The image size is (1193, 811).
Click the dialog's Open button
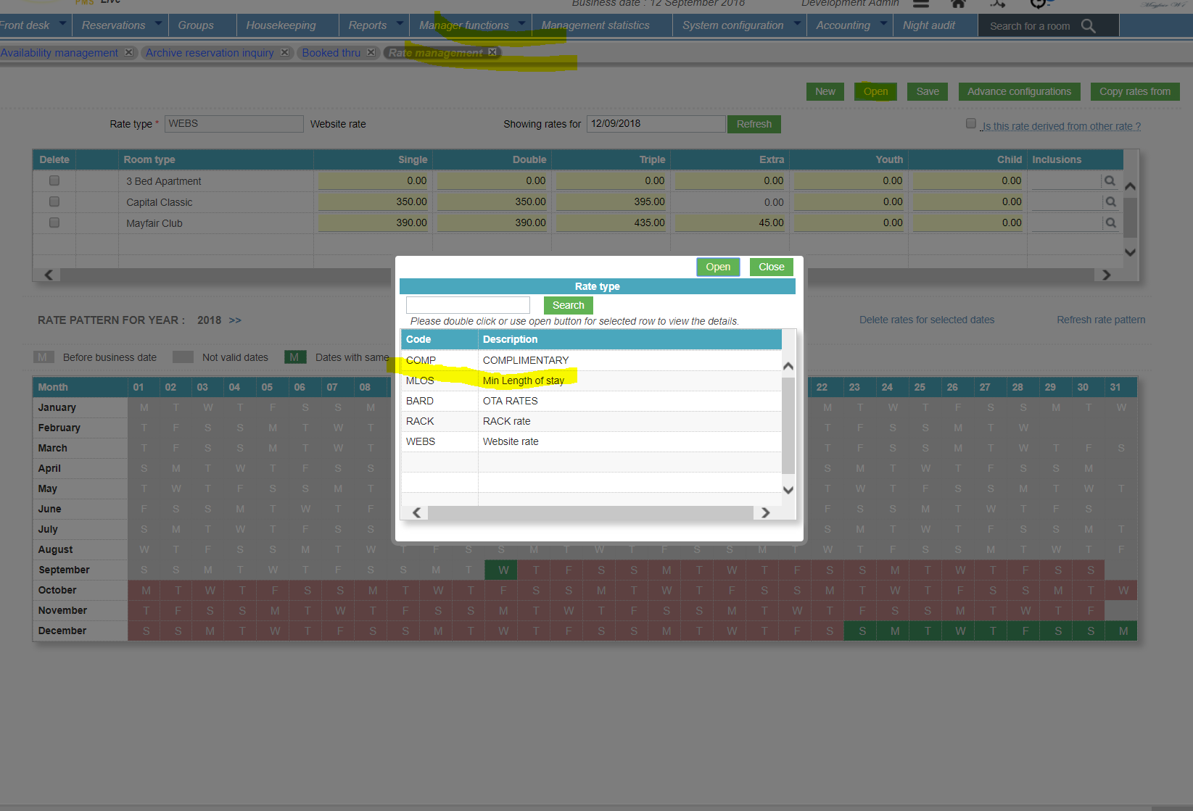pos(718,267)
